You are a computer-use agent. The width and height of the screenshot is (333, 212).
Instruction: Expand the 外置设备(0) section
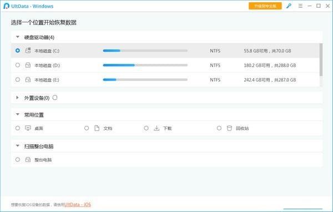17,98
